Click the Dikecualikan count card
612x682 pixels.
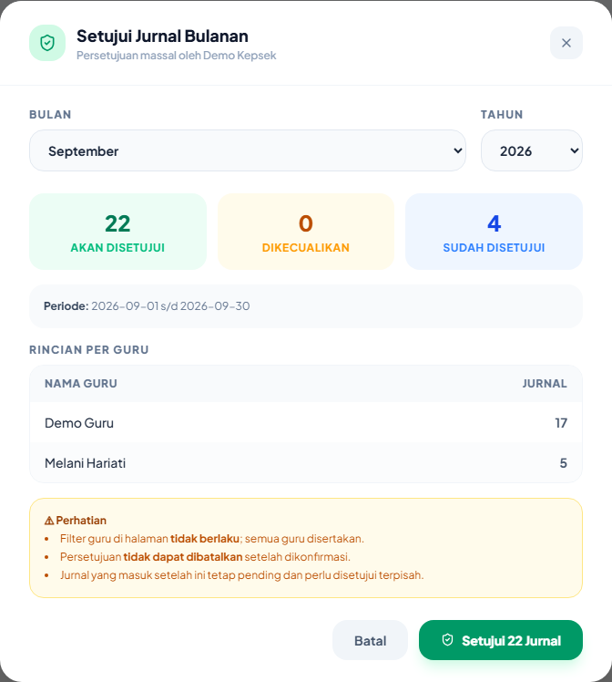tap(306, 232)
